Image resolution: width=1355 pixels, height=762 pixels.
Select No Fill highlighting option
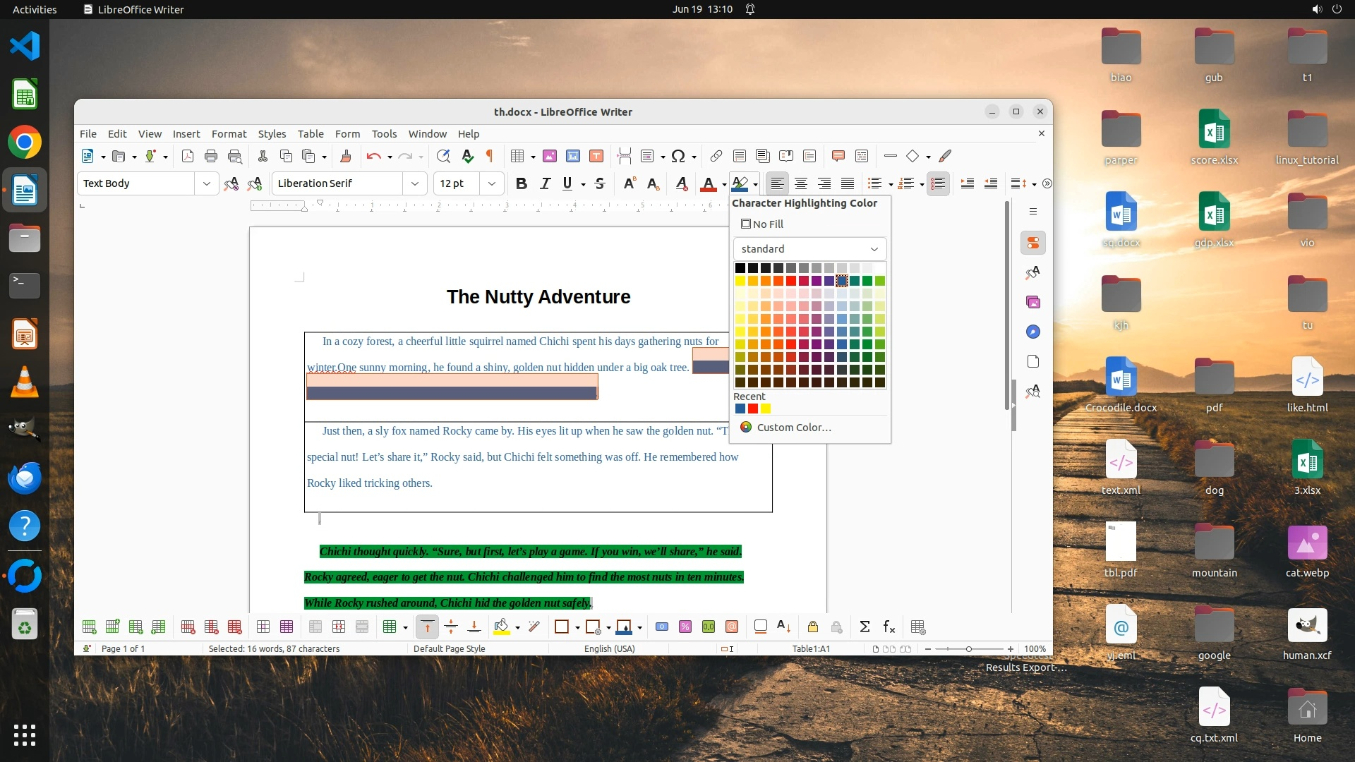point(762,224)
